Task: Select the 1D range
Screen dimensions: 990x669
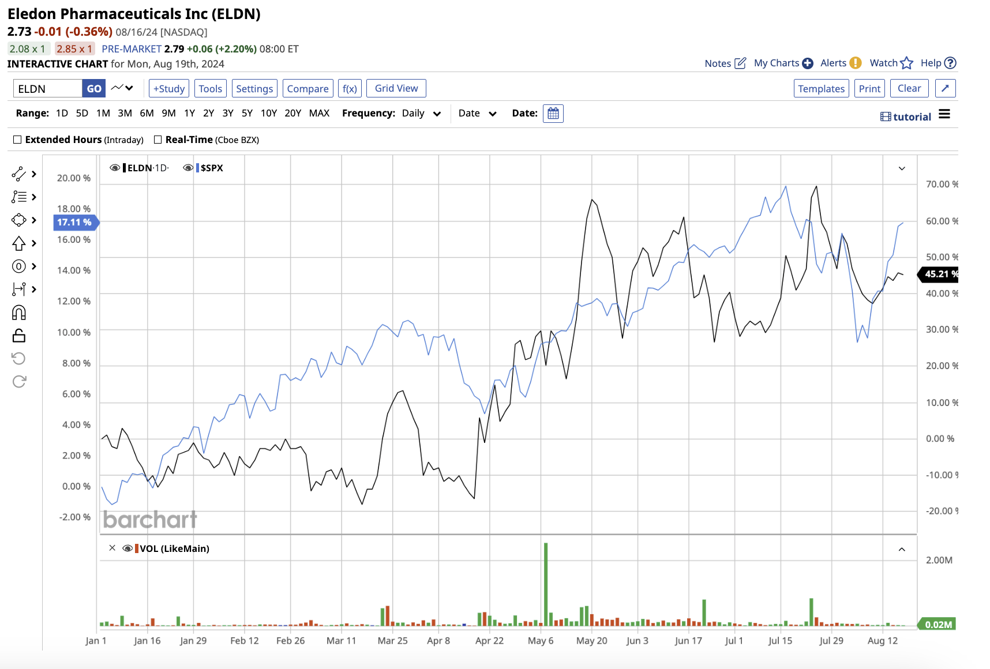Action: point(62,113)
